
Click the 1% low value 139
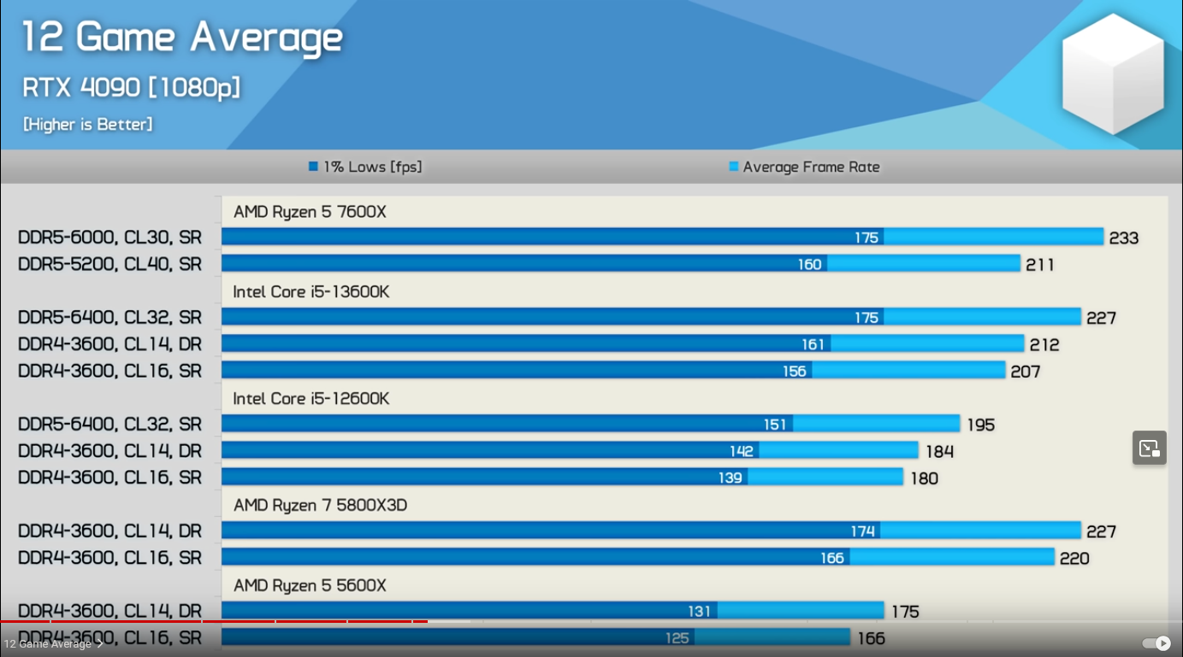tap(730, 478)
